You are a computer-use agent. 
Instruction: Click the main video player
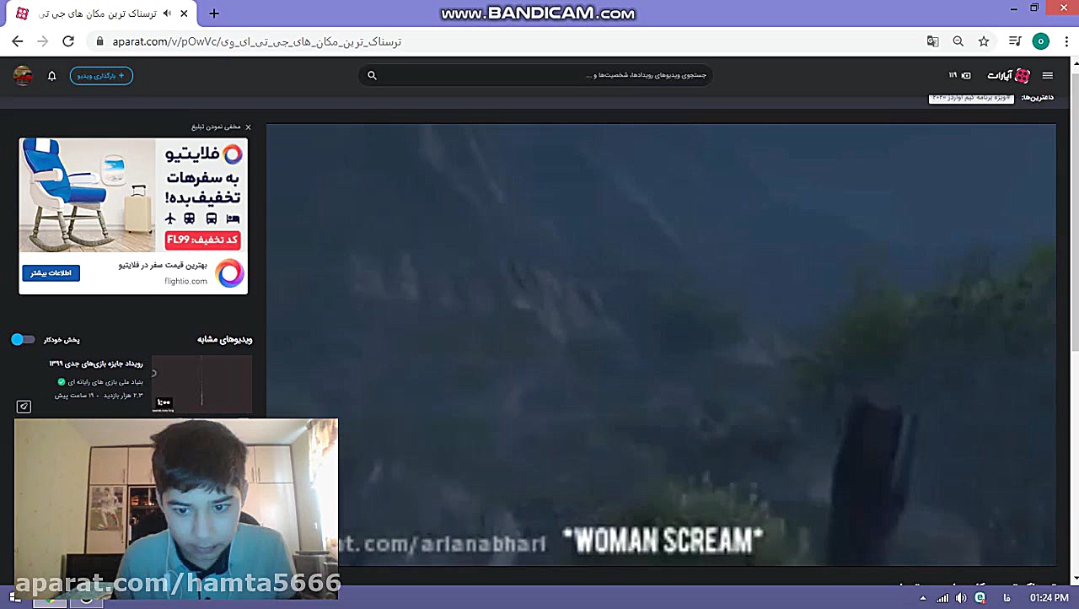click(661, 345)
